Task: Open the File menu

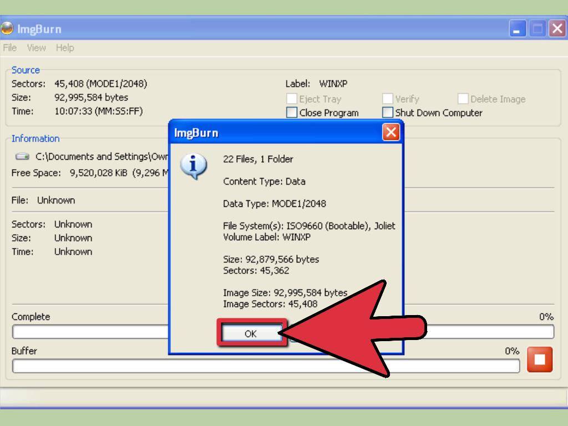Action: click(x=9, y=48)
